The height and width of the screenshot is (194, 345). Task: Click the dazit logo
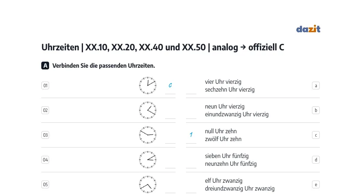(308, 29)
